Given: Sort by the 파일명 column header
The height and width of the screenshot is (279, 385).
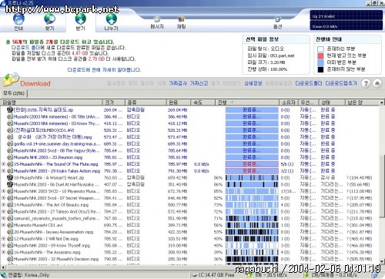Looking at the screenshot, I should [52, 103].
